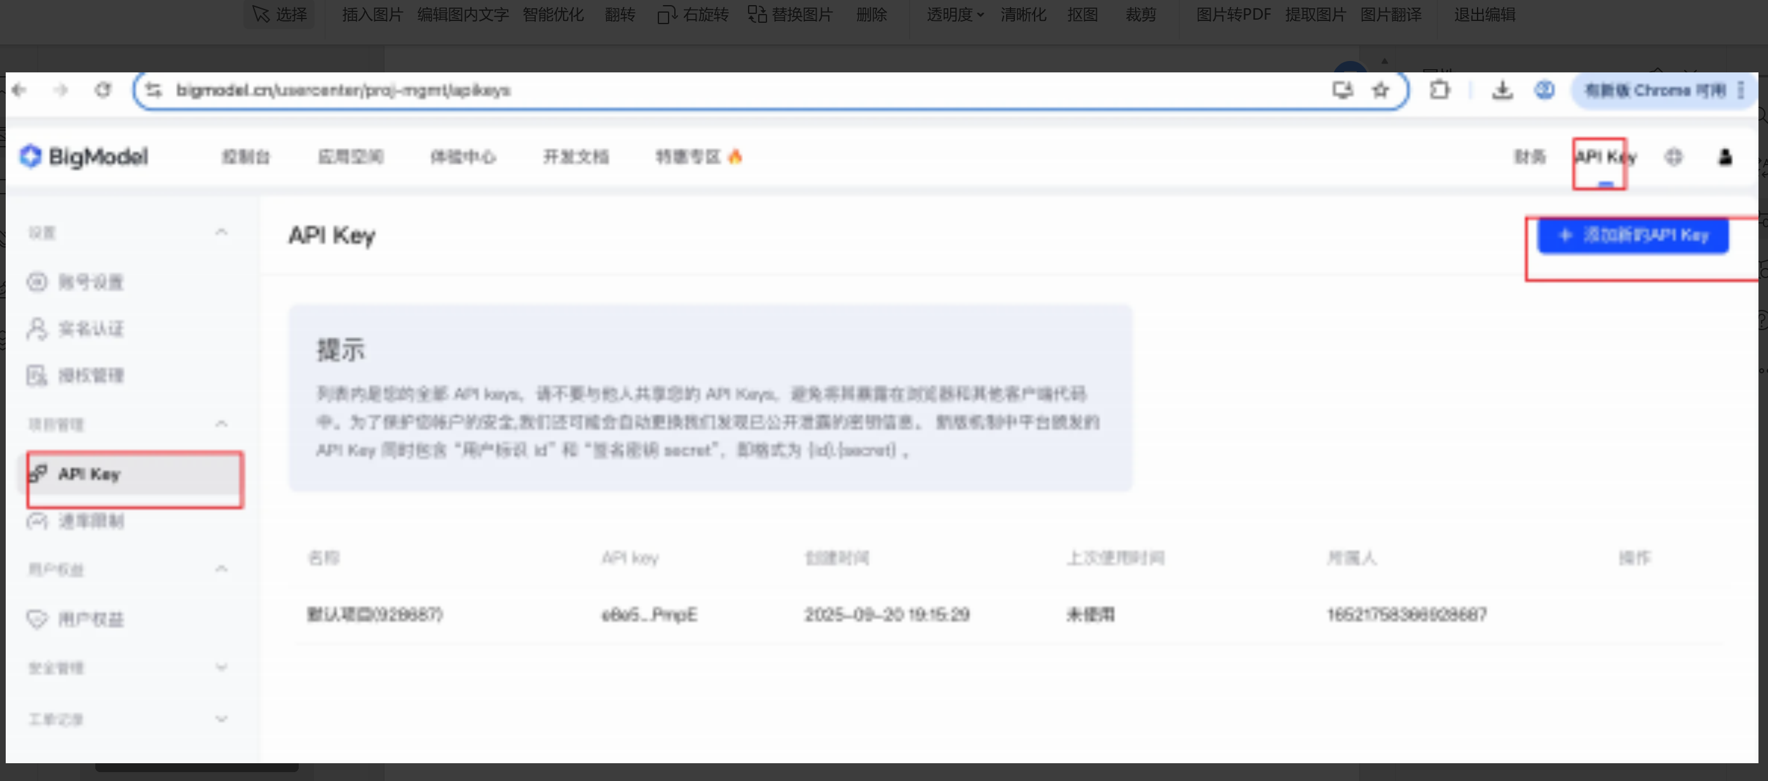Open the extensions puzzle icon
Screen dimensions: 1768x781
click(x=1439, y=90)
